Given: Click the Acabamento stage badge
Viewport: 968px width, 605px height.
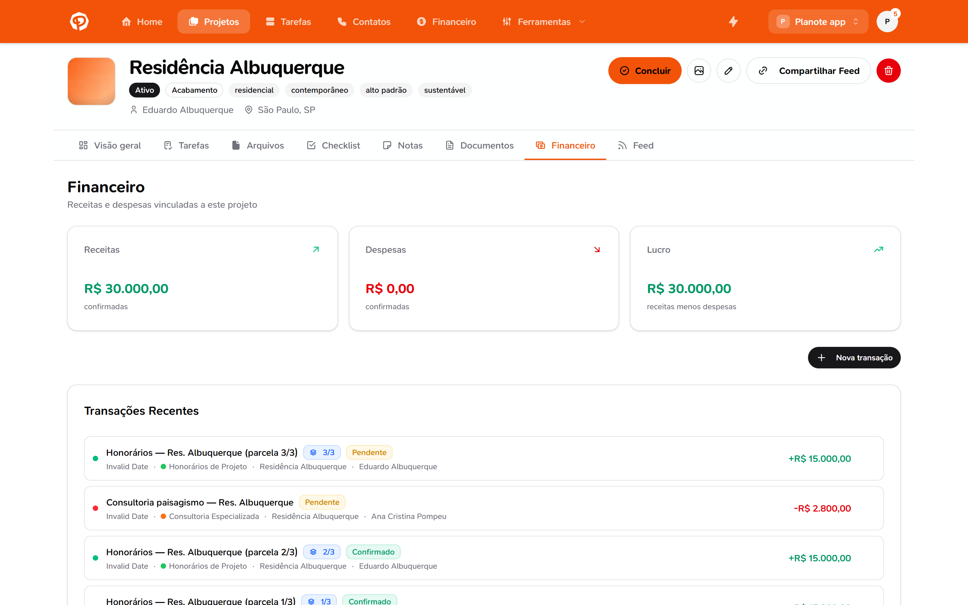Looking at the screenshot, I should tap(194, 90).
